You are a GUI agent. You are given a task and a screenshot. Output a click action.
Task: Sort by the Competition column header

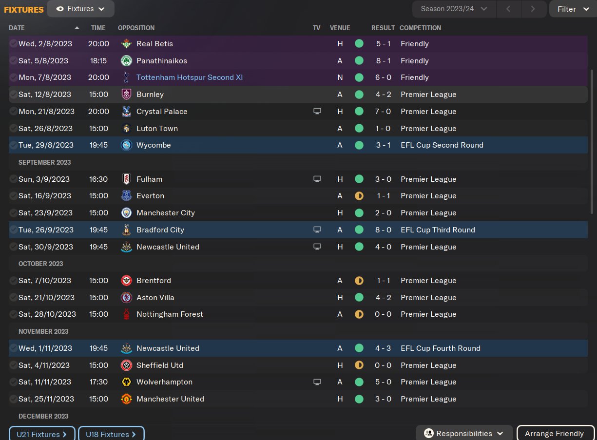(420, 28)
